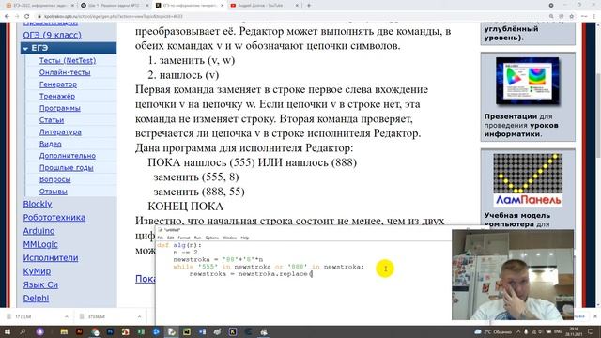Click the 'while' loop code line
The image size is (601, 338).
click(269, 267)
